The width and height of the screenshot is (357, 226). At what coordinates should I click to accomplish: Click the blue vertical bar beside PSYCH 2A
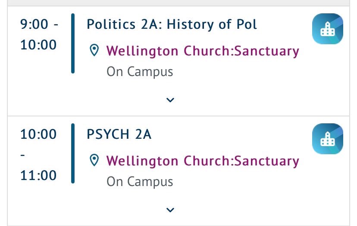pyautogui.click(x=73, y=153)
